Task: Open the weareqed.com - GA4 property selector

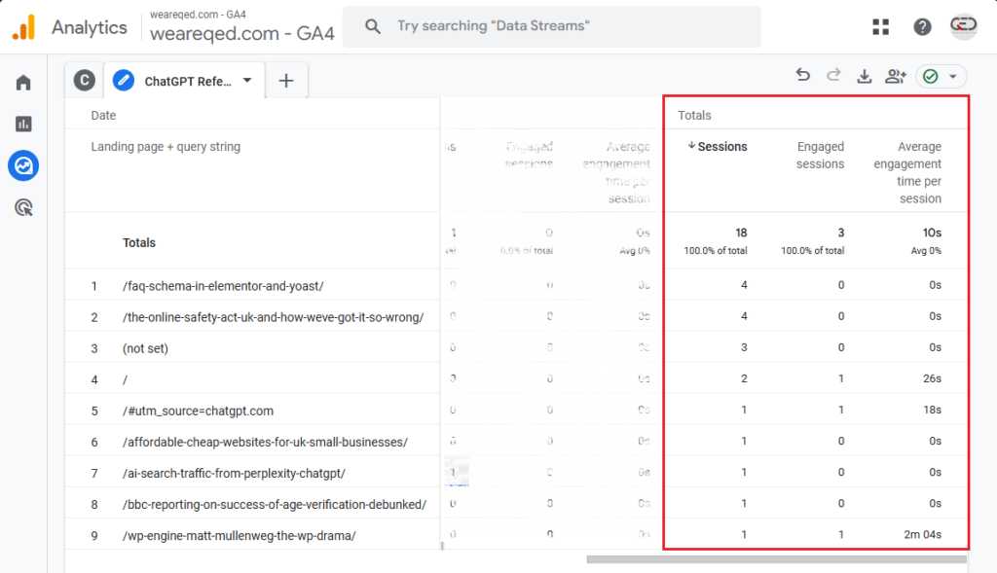Action: point(242,27)
